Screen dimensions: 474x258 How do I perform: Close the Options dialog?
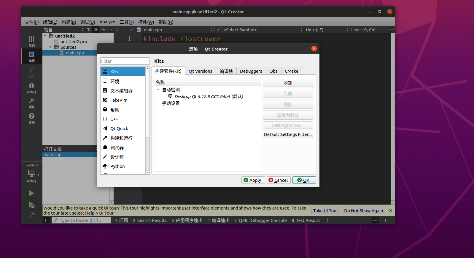tap(314, 48)
